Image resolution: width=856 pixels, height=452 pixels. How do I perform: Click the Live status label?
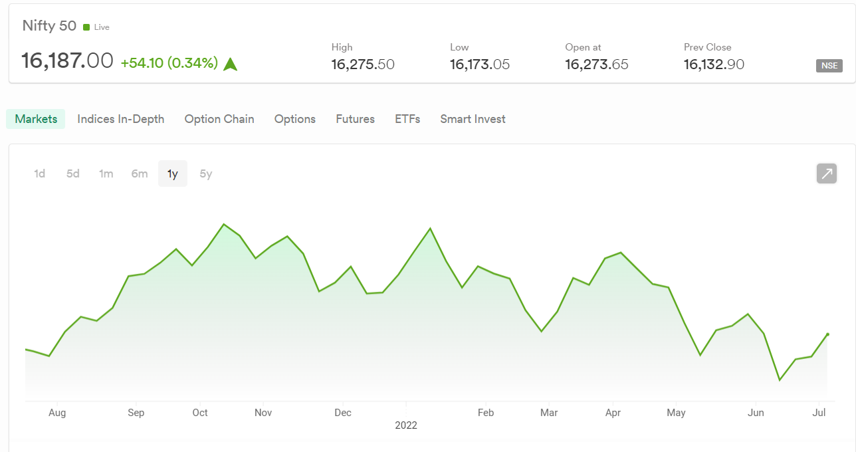[102, 27]
